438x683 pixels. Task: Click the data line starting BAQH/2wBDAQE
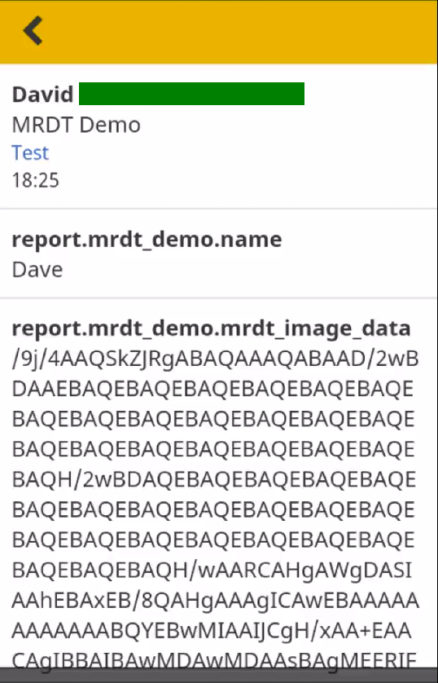[213, 479]
